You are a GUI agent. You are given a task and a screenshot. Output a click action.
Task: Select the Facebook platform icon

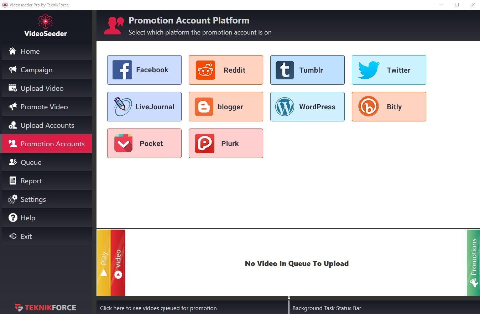122,70
